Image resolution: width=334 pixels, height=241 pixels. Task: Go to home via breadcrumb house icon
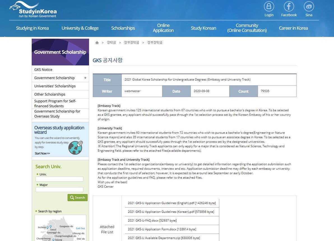tap(97, 43)
